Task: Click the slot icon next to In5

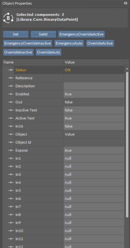Action: (11, 190)
